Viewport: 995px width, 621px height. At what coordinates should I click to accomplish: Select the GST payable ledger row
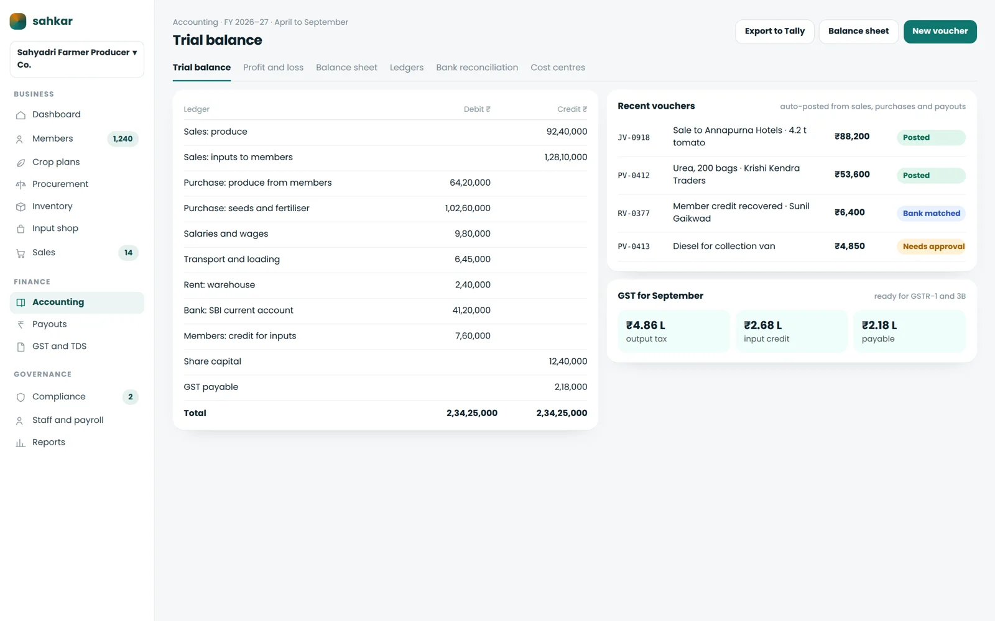click(x=386, y=387)
